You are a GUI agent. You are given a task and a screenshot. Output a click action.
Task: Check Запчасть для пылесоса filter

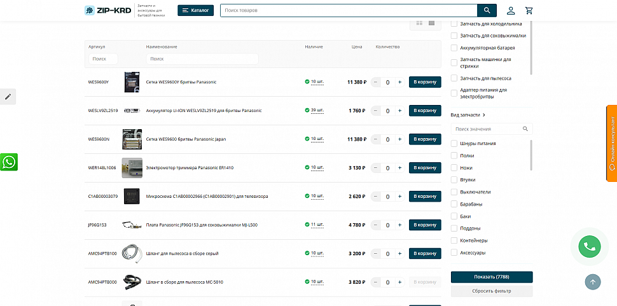tap(454, 78)
